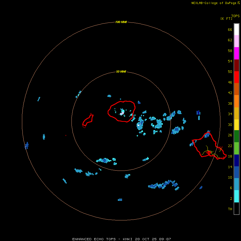Click the 50 NMI range ring label
241x241 pixels.
(x=121, y=71)
